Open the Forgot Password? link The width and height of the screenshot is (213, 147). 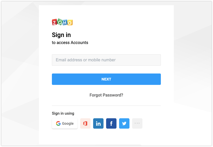106,95
